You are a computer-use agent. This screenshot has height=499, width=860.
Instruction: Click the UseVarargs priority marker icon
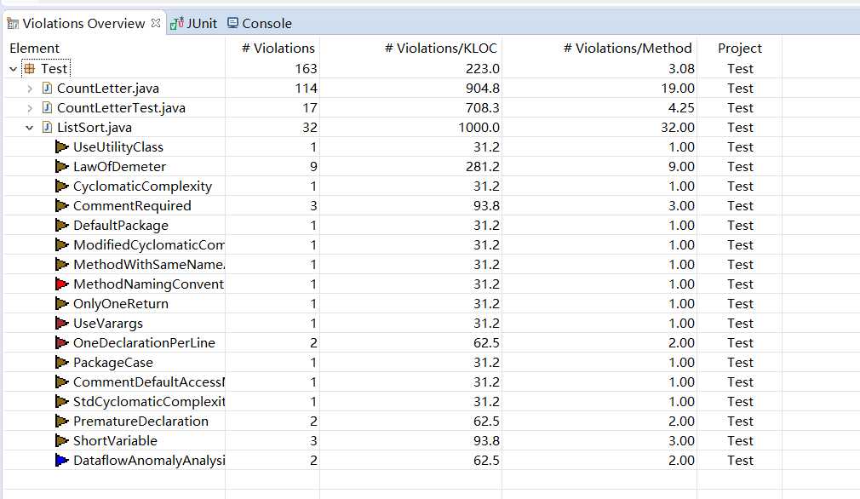point(62,324)
